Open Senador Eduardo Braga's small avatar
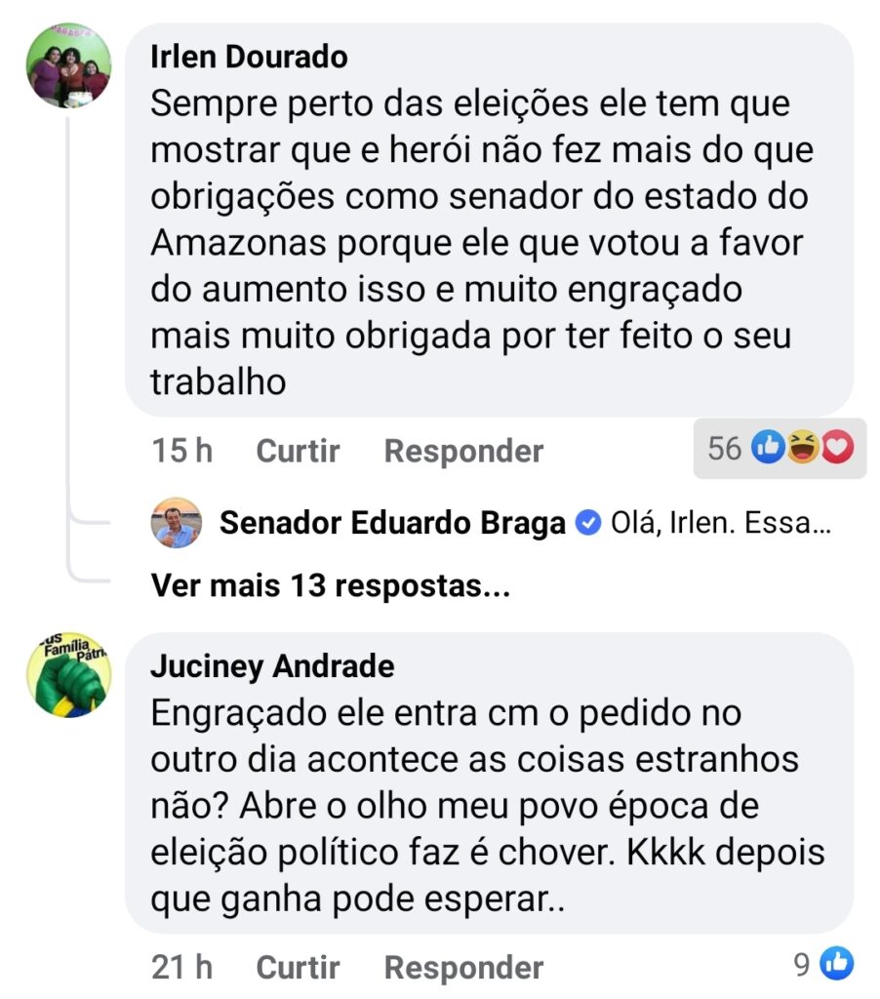 point(177,523)
